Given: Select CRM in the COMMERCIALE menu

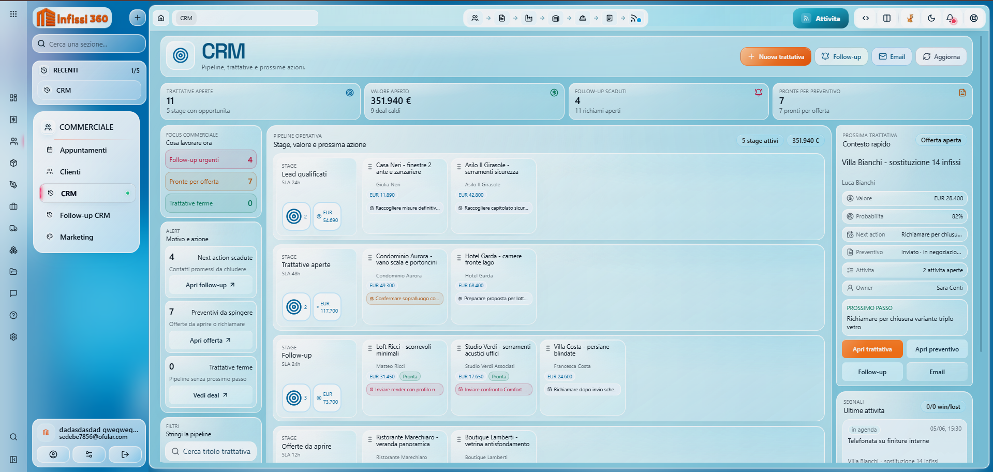Looking at the screenshot, I should coord(87,194).
